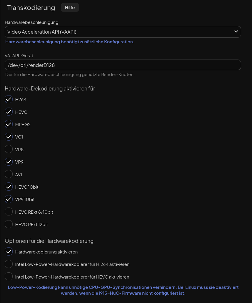
Task: Enable VP8 hardware decoding
Action: click(x=9, y=149)
